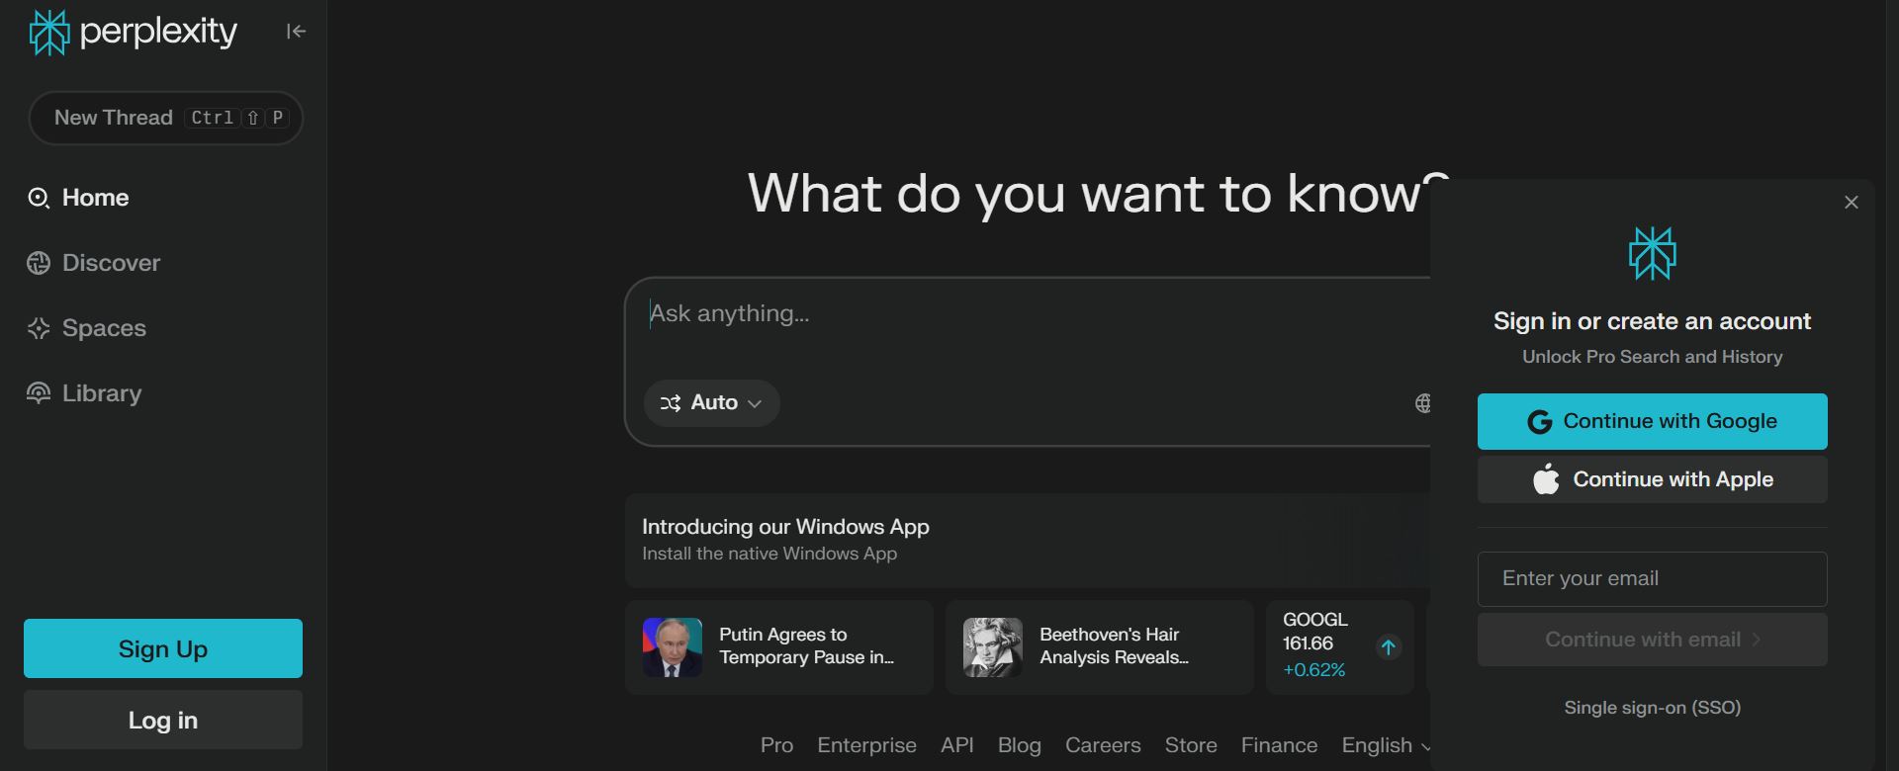Click the Enter your email field

point(1653,579)
